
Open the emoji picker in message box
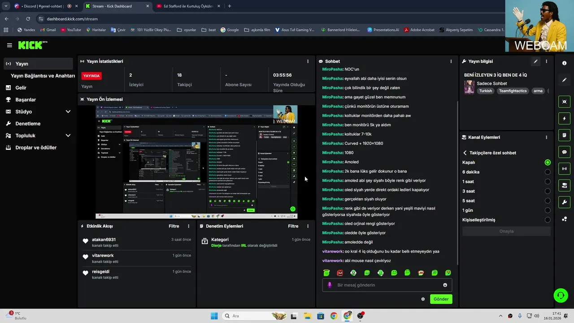pyautogui.click(x=445, y=285)
